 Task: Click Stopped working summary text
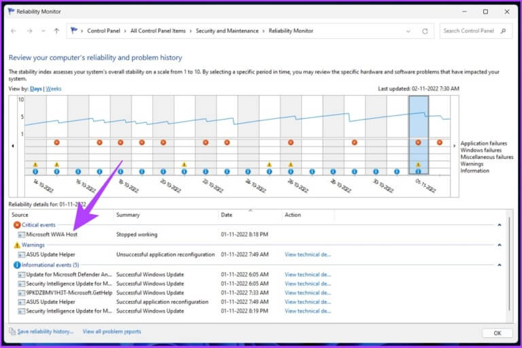coord(137,234)
